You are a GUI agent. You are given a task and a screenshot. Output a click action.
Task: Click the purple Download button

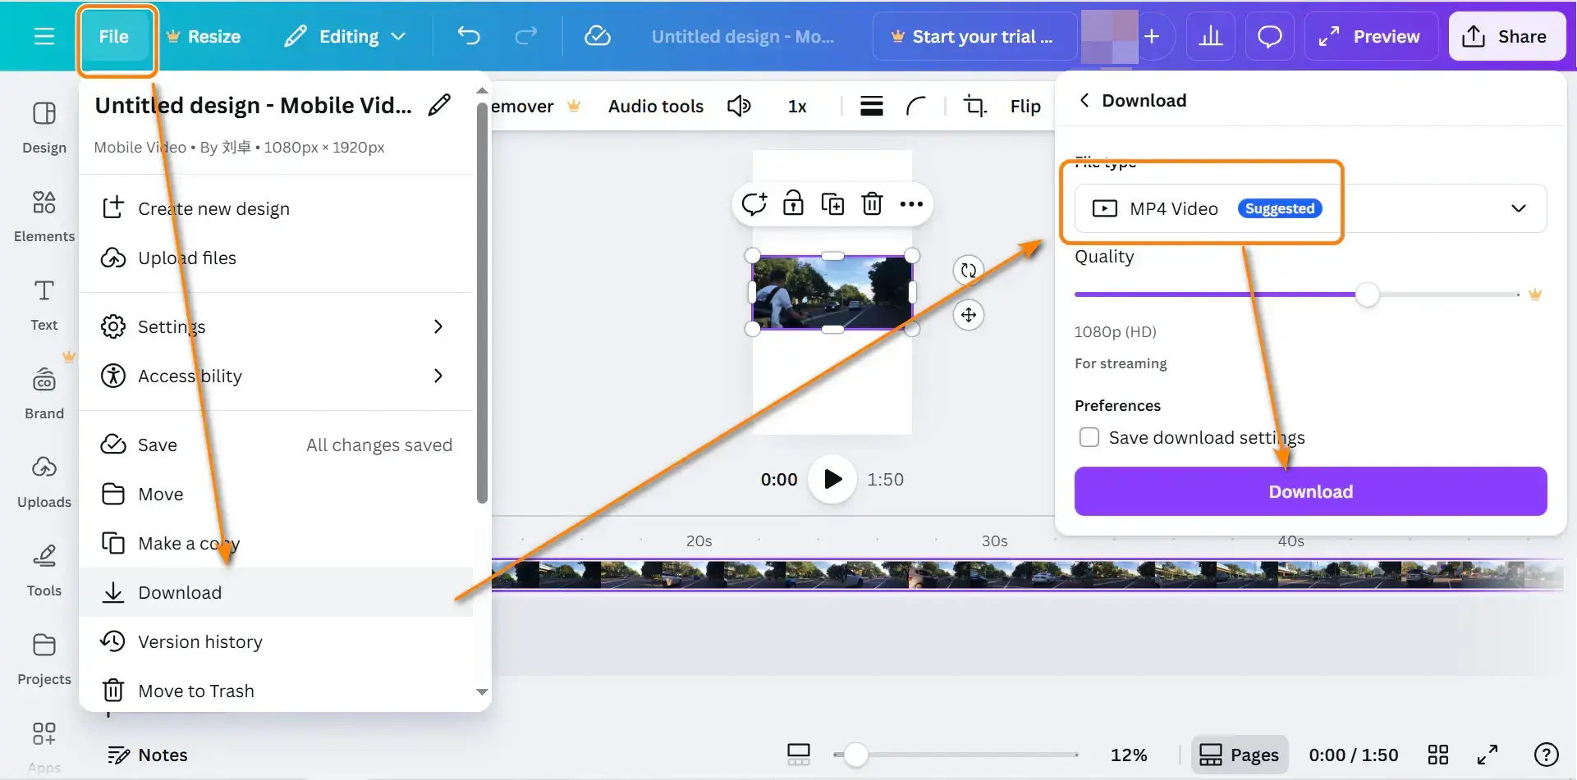[1309, 490]
